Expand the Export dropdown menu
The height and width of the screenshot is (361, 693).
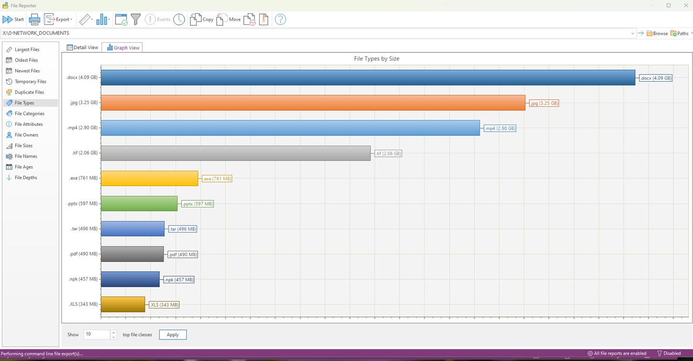(x=71, y=20)
